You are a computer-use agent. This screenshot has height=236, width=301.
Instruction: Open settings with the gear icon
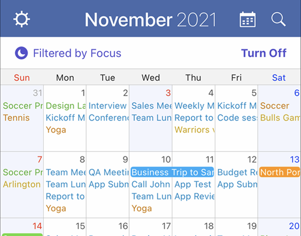(x=22, y=19)
